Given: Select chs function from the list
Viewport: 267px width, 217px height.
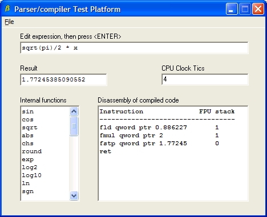Looking at the screenshot, I should (x=27, y=144).
